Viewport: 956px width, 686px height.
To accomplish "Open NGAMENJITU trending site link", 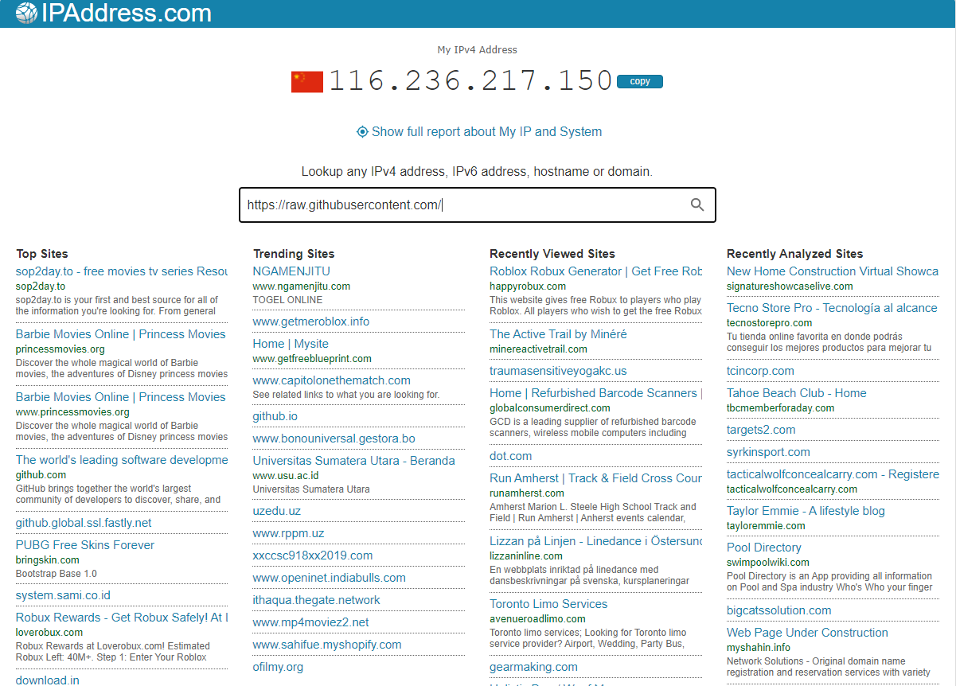I will (291, 271).
